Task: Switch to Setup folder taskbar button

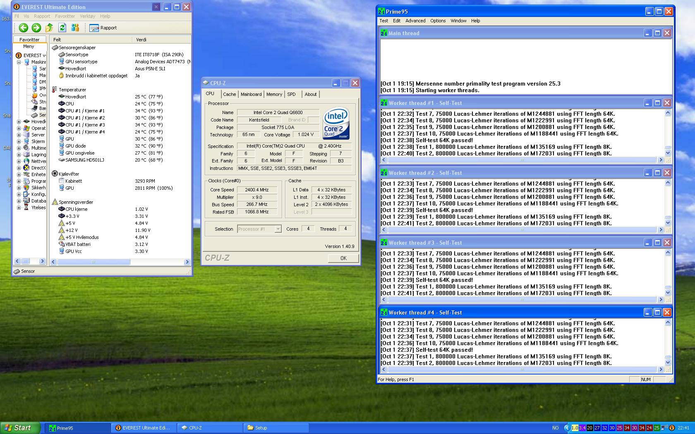Action: coord(276,428)
